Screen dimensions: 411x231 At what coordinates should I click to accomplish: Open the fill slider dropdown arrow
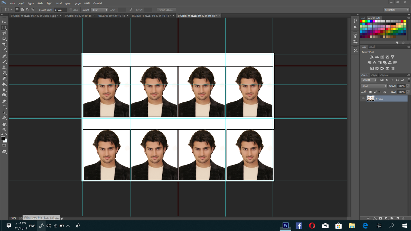(x=408, y=92)
